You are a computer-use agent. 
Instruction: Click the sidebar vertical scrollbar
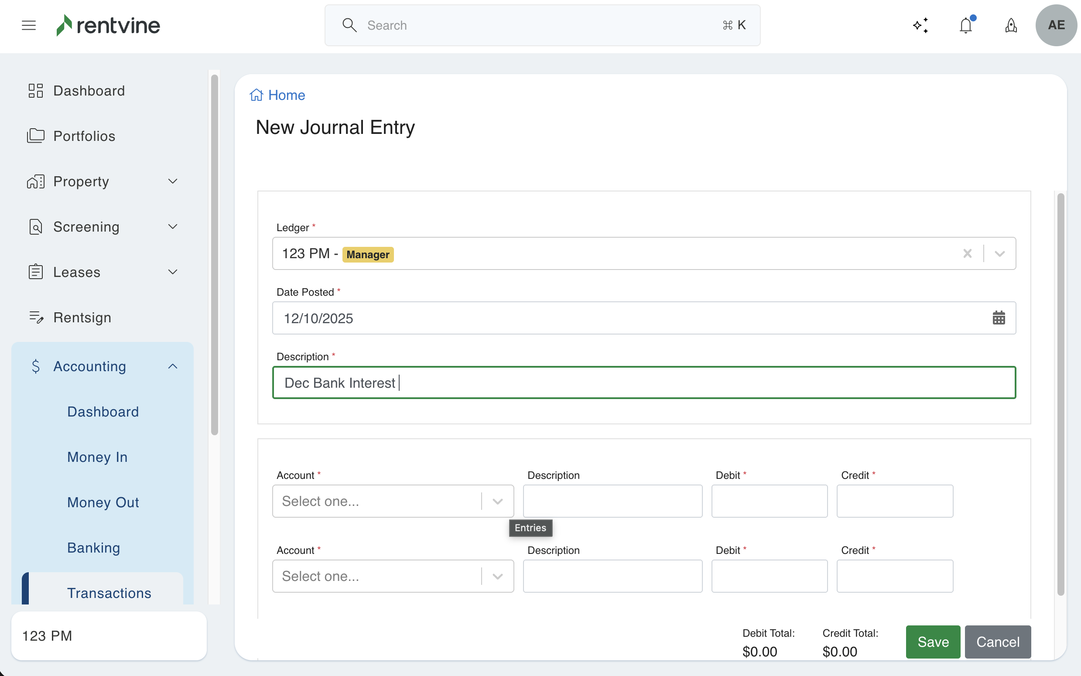(214, 255)
